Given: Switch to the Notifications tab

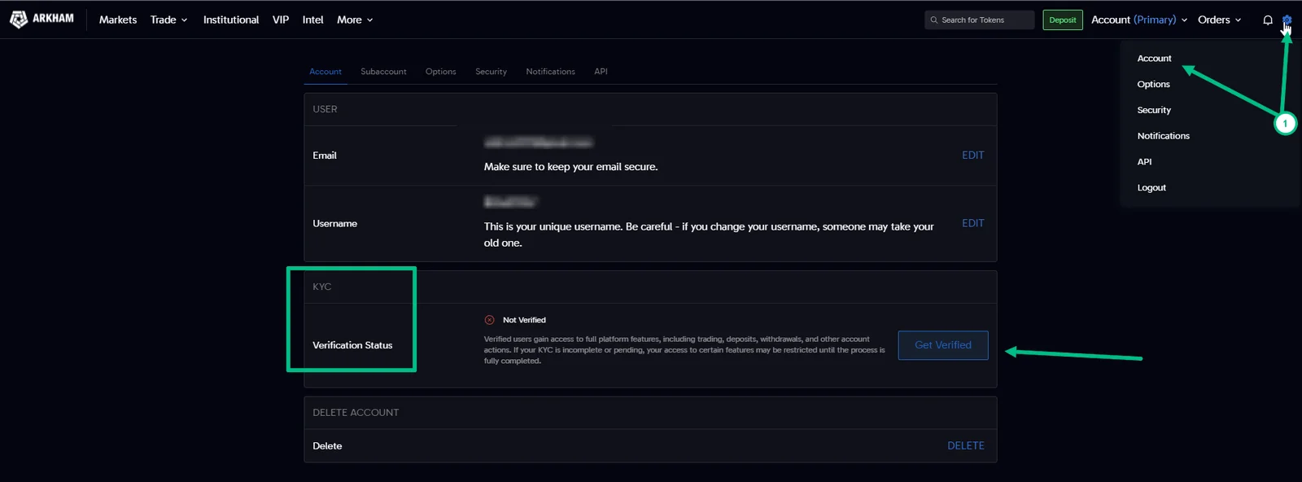Looking at the screenshot, I should (x=550, y=72).
